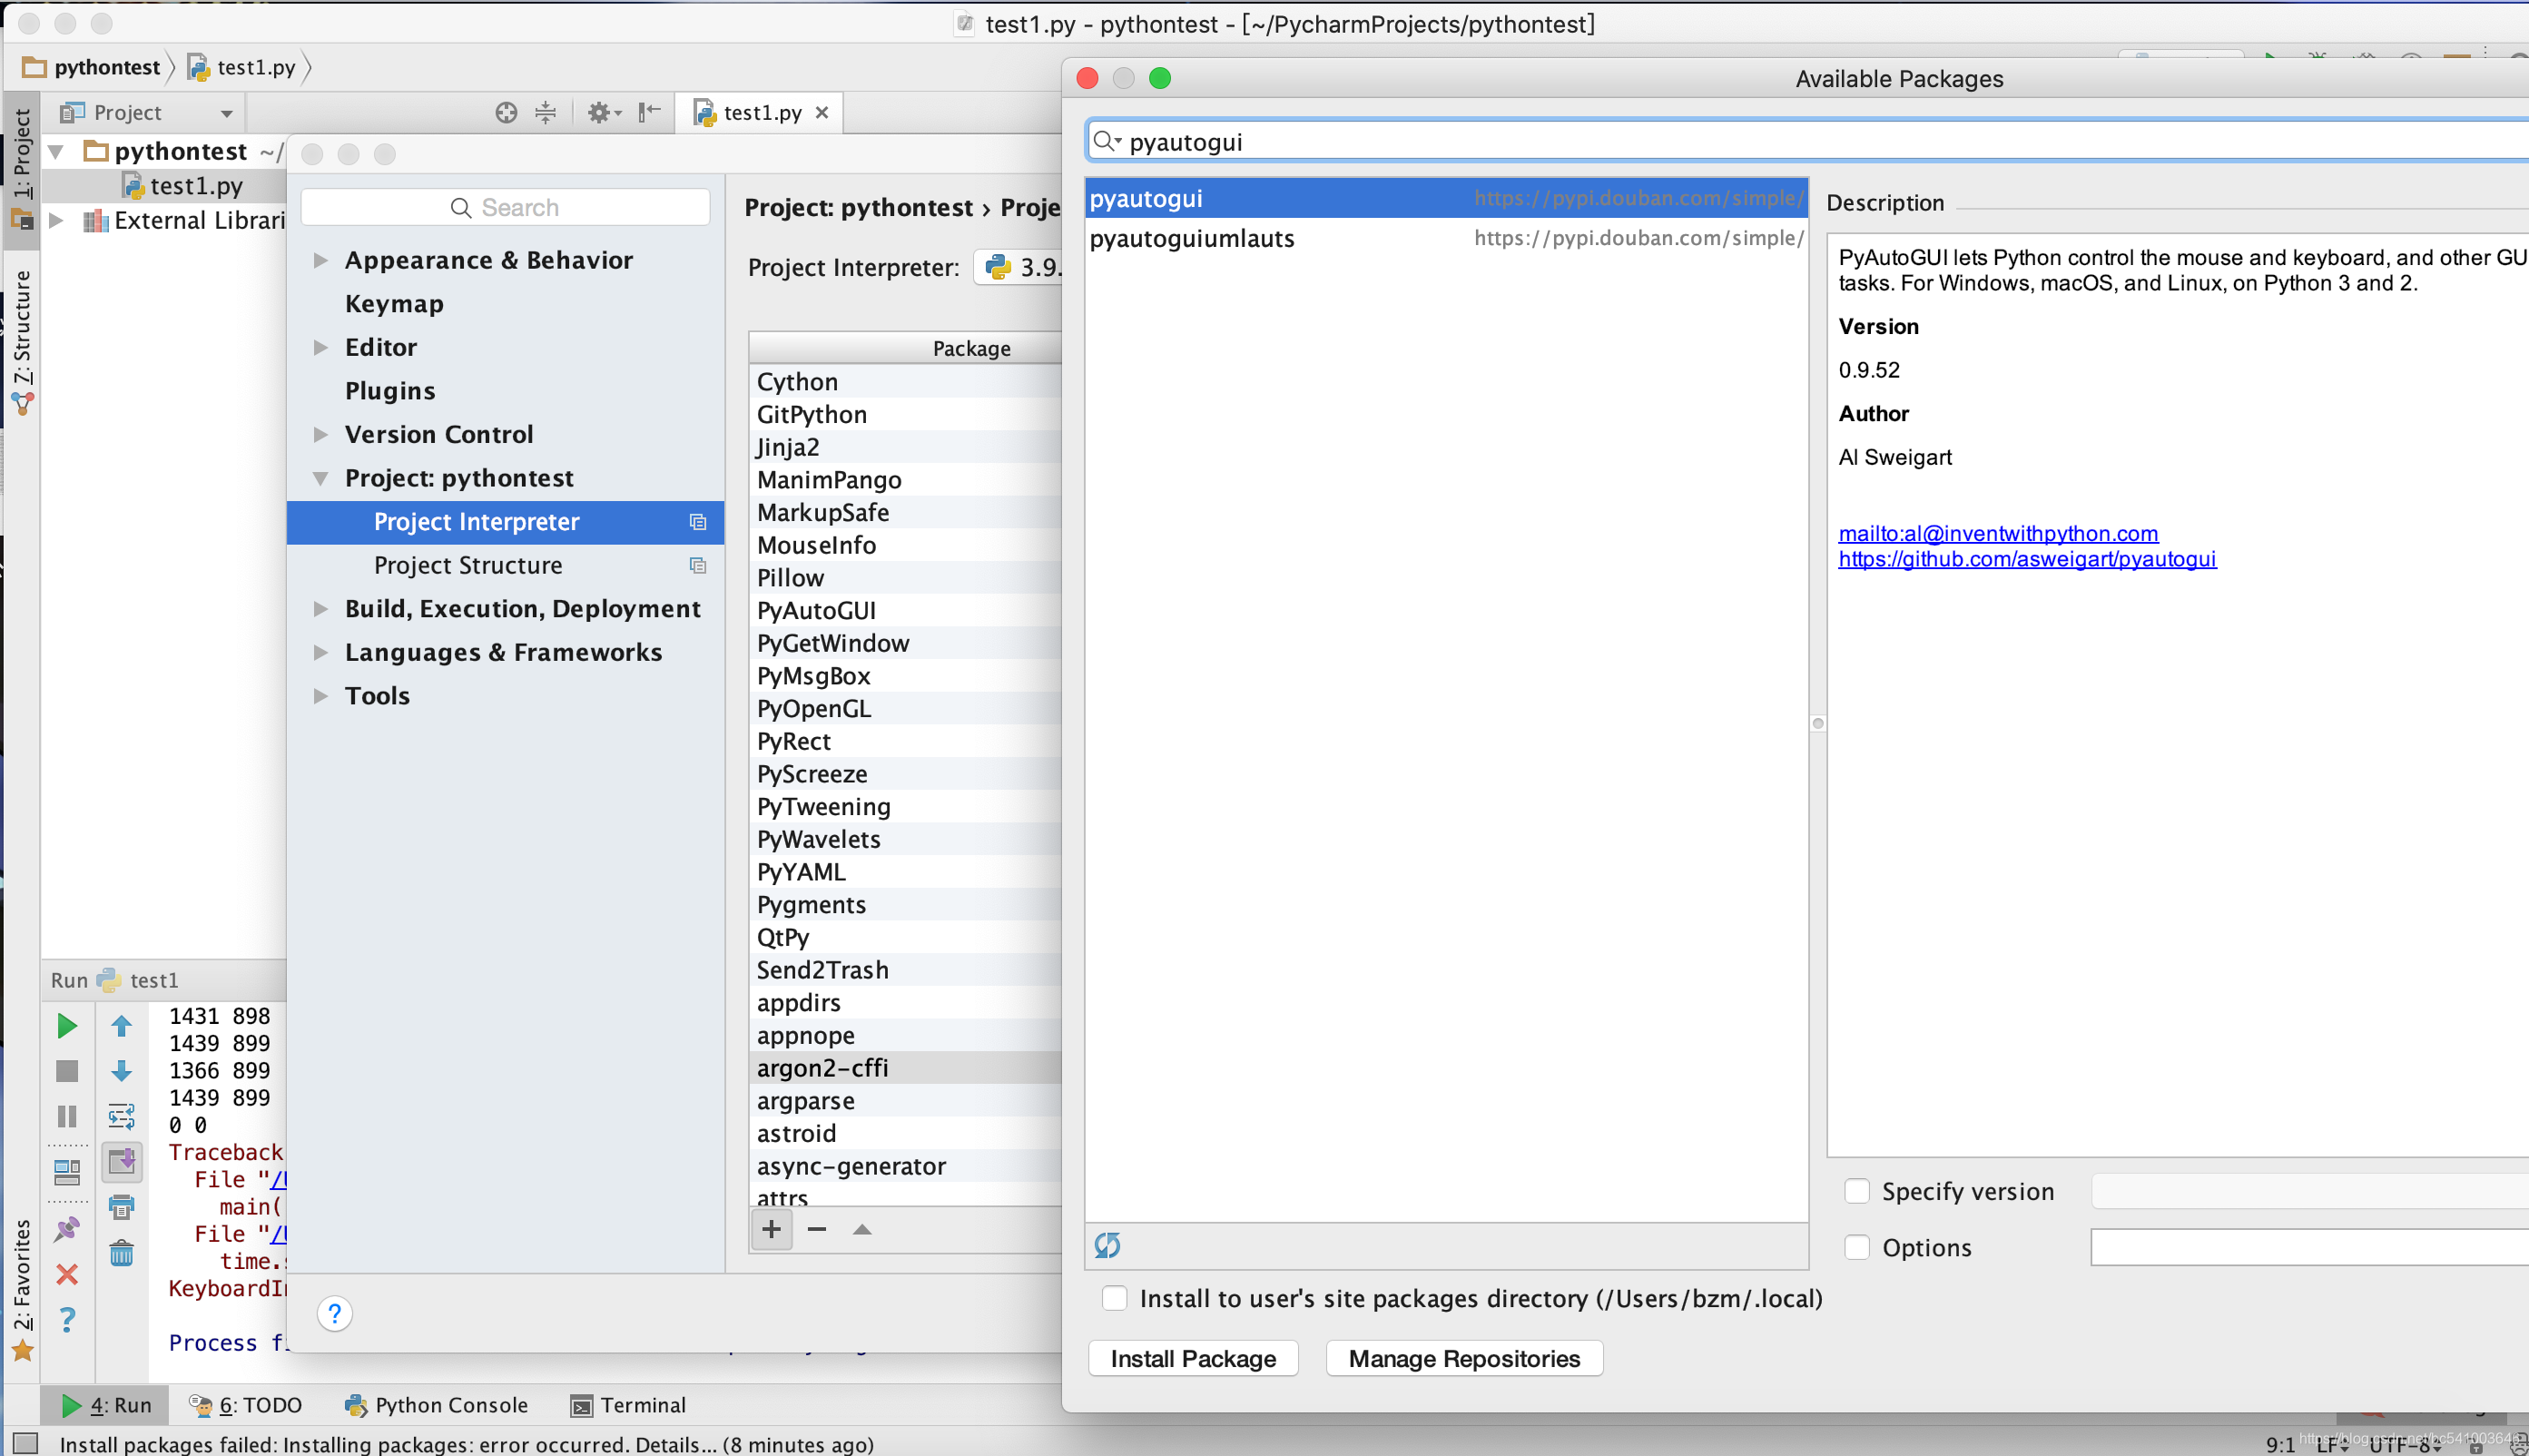Click the Install Package button
Screen dimensions: 2529x1456
point(1193,1358)
